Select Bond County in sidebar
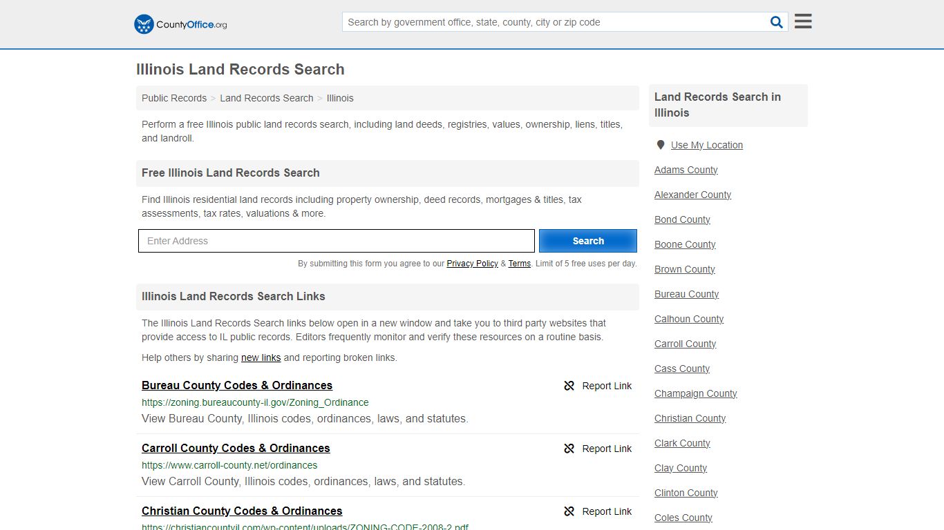 (682, 219)
